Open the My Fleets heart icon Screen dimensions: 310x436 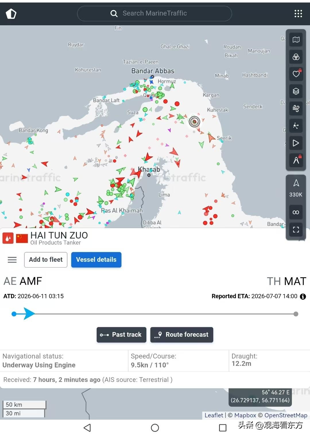pos(296,74)
